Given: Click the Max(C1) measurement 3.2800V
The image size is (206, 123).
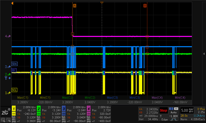Looking at the screenshot, I should click(23, 102).
